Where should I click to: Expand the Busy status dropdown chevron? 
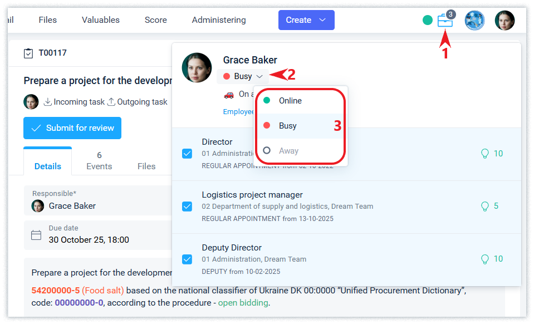coord(259,77)
